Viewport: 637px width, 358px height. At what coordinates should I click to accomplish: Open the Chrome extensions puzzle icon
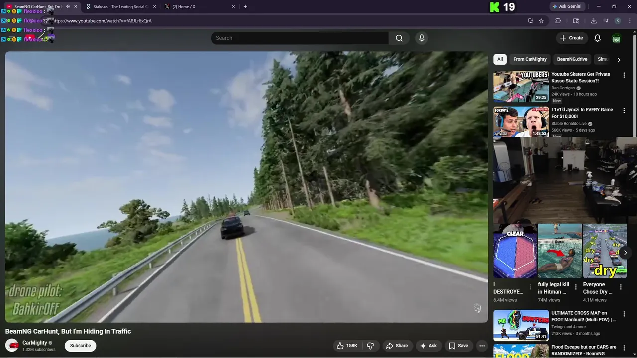[558, 21]
